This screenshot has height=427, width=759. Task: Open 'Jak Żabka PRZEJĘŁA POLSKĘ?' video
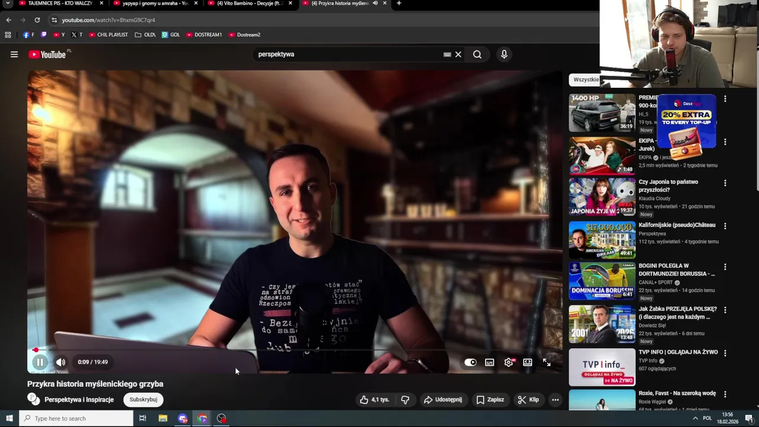pos(678,313)
